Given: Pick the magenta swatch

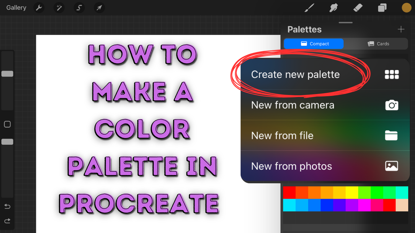Looking at the screenshot, I should click(364, 205).
